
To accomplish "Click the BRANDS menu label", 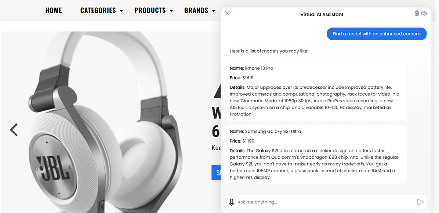I will (x=196, y=11).
